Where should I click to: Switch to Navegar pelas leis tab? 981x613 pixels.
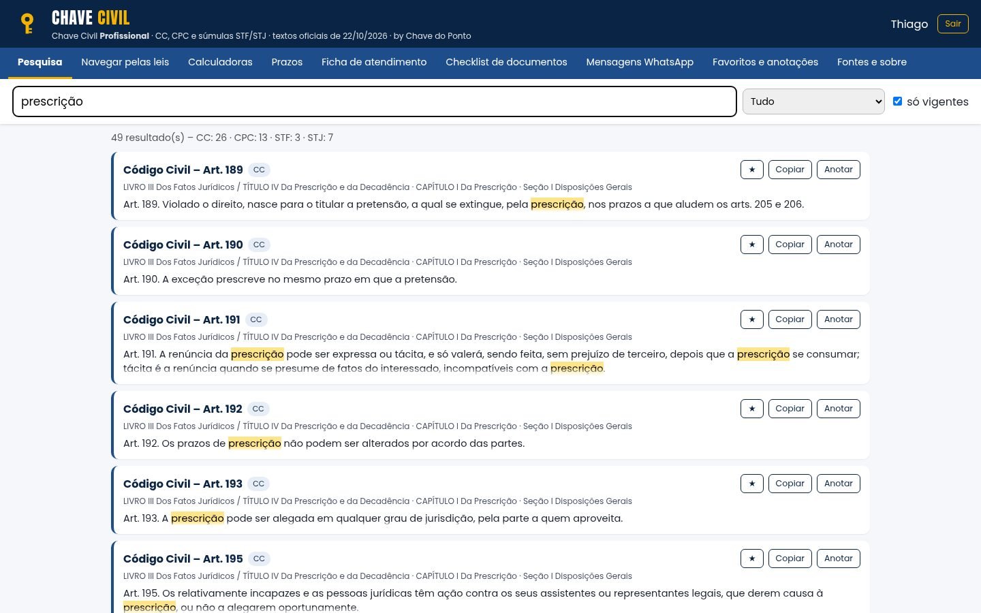[125, 62]
